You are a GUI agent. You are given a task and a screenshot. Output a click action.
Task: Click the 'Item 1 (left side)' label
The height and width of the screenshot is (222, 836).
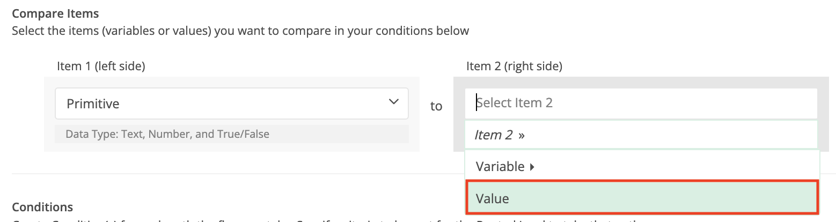(101, 66)
